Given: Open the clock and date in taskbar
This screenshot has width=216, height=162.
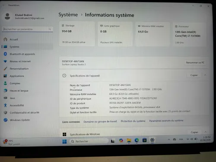Looking at the screenshot, I should [x=205, y=139].
